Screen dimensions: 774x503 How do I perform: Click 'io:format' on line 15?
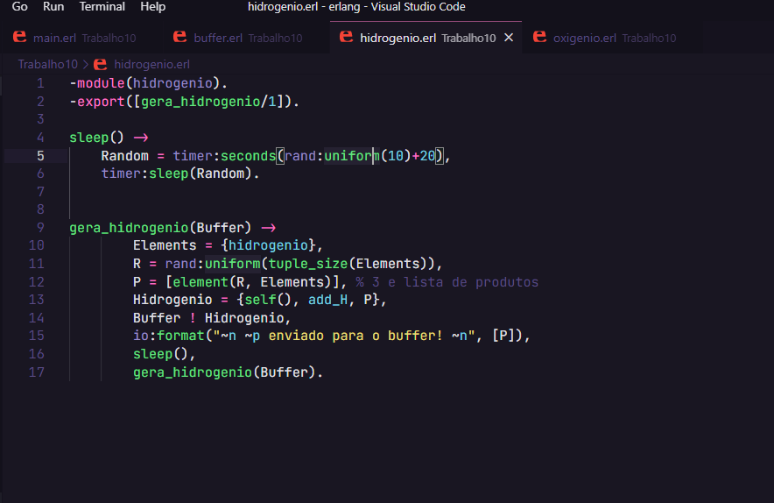pyautogui.click(x=168, y=336)
